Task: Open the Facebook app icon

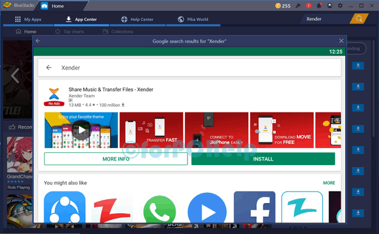Action: pos(255,207)
